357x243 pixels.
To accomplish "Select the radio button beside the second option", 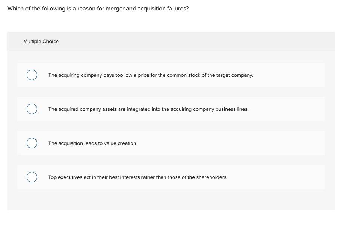I will [32, 109].
